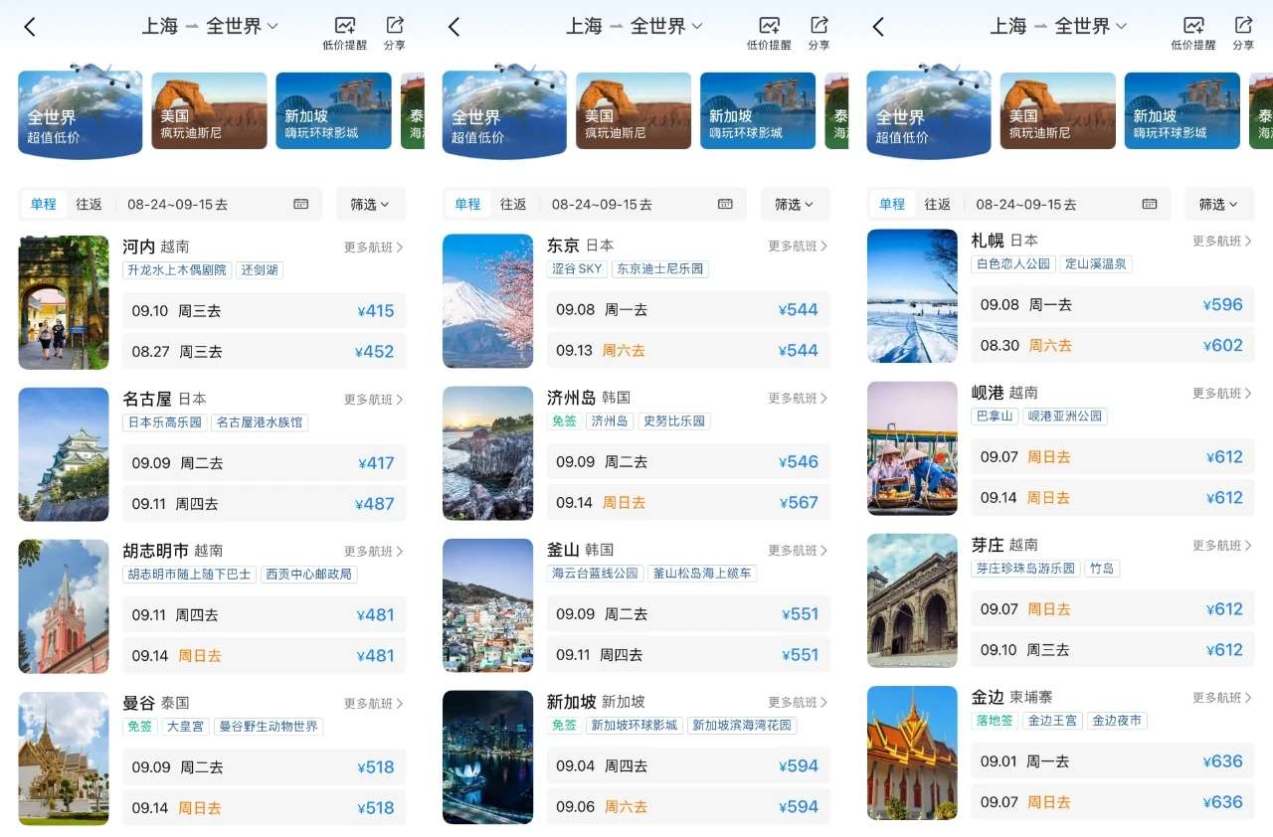Tap the 名古屋港水族馆 tag
The width and height of the screenshot is (1273, 837).
coord(260,422)
